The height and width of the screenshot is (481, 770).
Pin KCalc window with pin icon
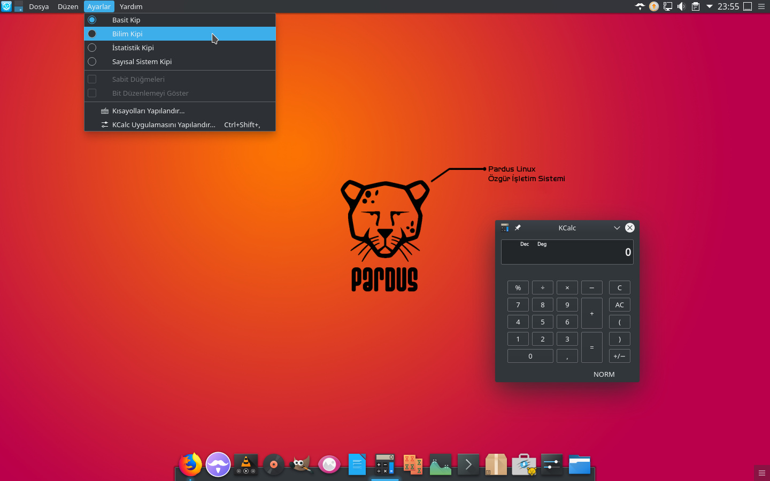pyautogui.click(x=518, y=228)
